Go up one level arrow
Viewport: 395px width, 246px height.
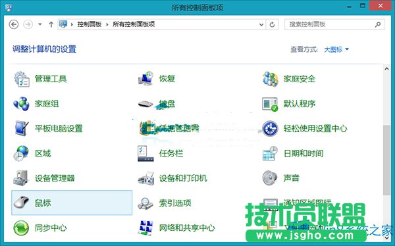click(x=51, y=24)
